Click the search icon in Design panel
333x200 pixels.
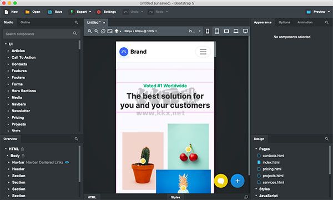pyautogui.click(x=327, y=138)
